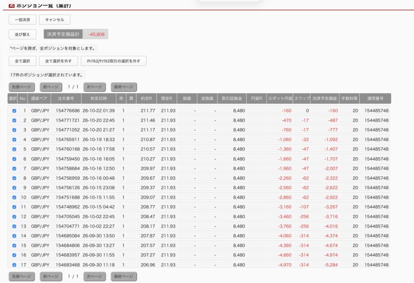Click settlement loss value -1,707
Screen dimensions: 414x283
(x=331, y=159)
